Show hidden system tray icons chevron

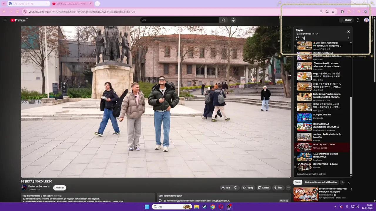pyautogui.click(x=335, y=207)
